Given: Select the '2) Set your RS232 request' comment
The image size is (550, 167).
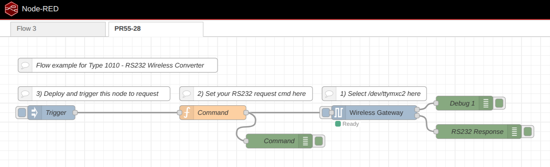Looking at the screenshot, I should tap(246, 93).
